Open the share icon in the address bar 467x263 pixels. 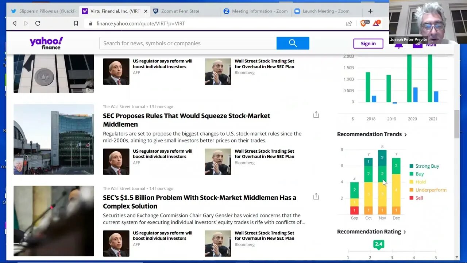pyautogui.click(x=349, y=23)
